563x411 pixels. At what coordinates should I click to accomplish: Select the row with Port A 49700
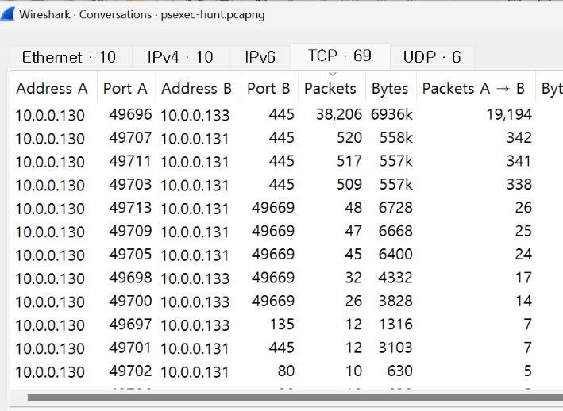point(287,302)
